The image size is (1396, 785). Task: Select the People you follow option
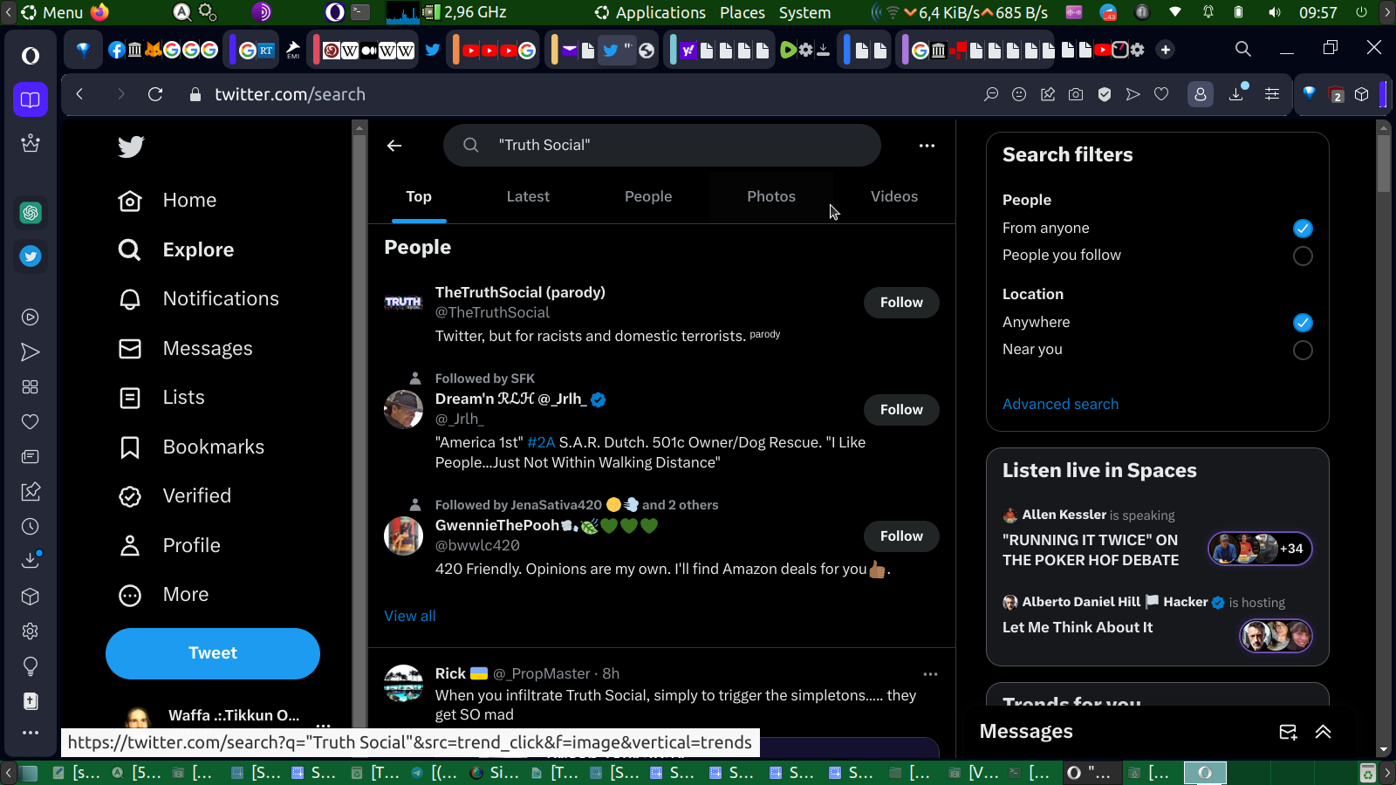(1303, 256)
